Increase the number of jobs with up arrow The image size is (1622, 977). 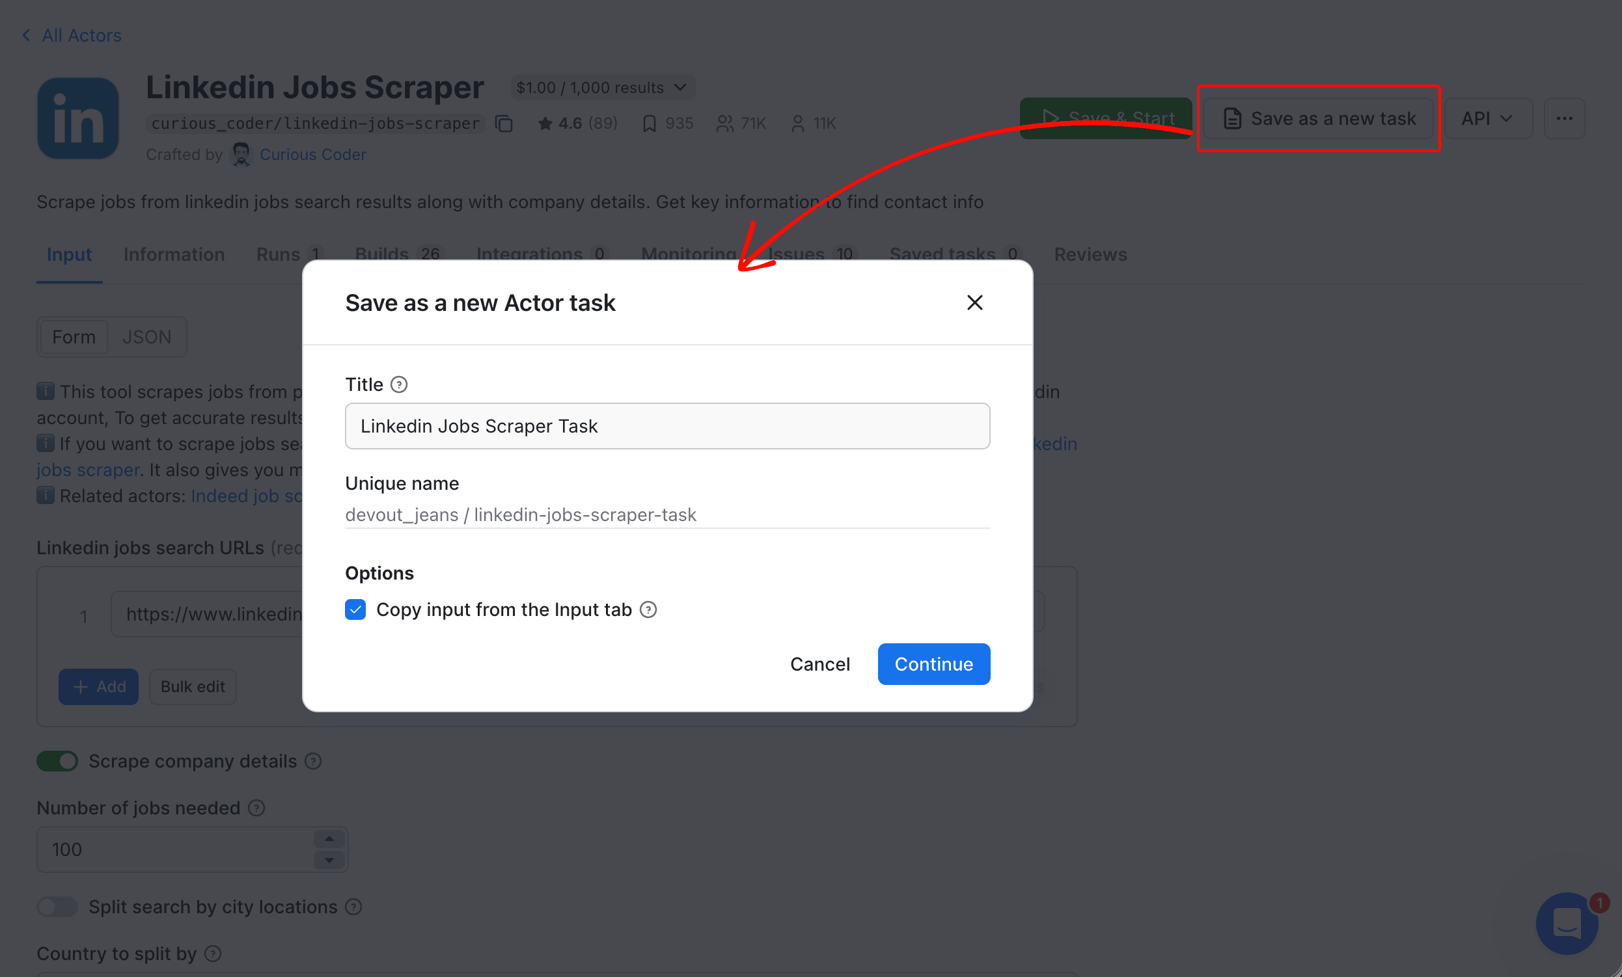[329, 839]
